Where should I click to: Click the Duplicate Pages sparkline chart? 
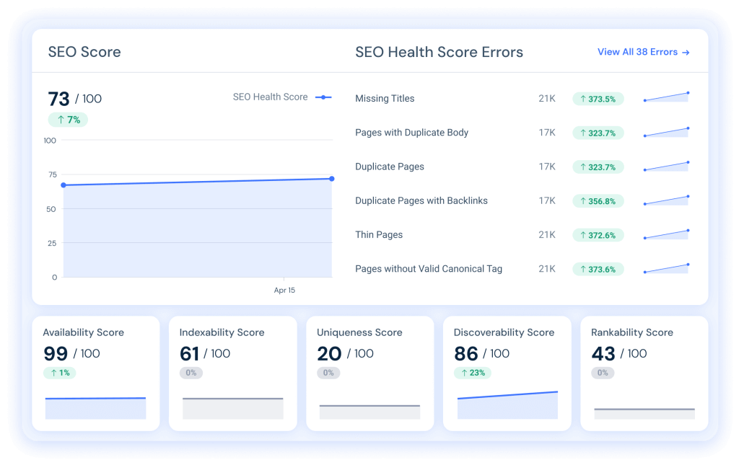coord(665,165)
